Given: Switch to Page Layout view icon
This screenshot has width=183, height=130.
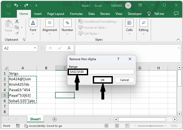Looking at the screenshot, I should click(117, 126).
